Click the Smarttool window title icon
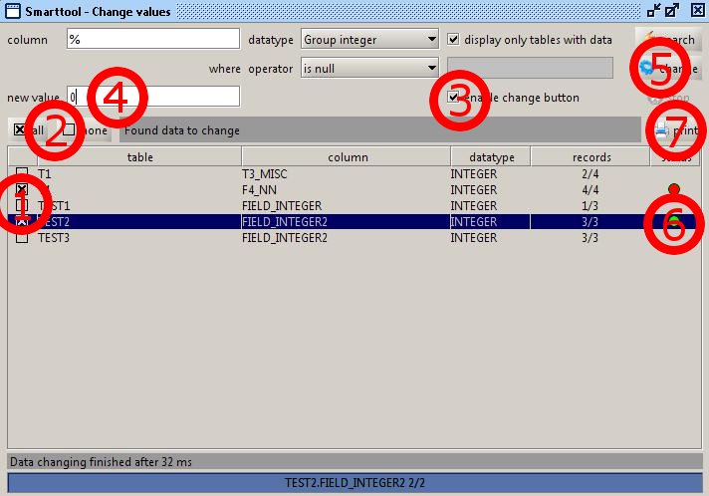The width and height of the screenshot is (709, 496). (11, 11)
